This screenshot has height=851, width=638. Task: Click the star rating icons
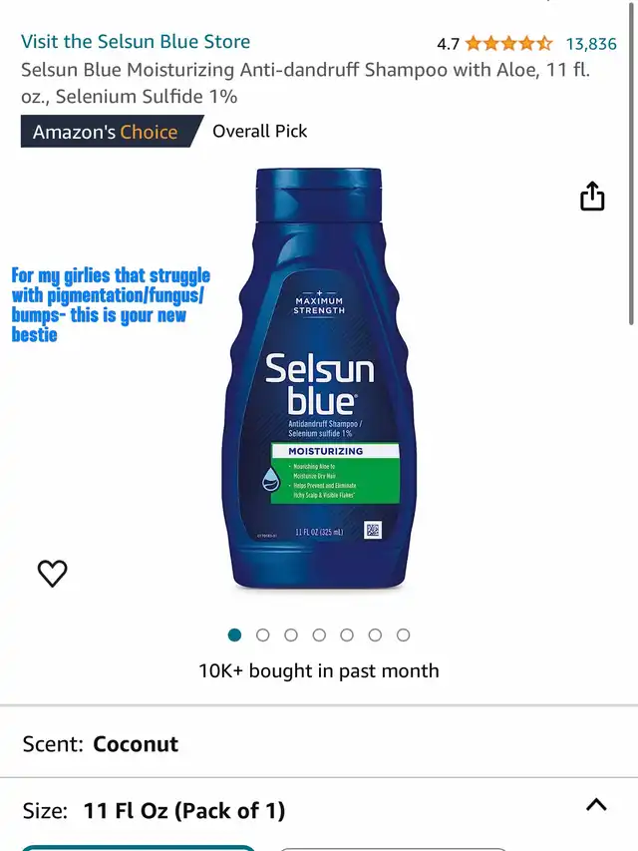coord(508,44)
